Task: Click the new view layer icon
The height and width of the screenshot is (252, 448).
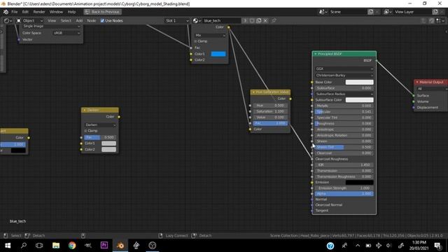Action: [x=435, y=12]
